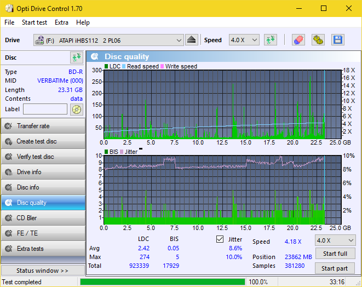Open the Create test disc section
This screenshot has width=362, height=287.
[x=43, y=141]
